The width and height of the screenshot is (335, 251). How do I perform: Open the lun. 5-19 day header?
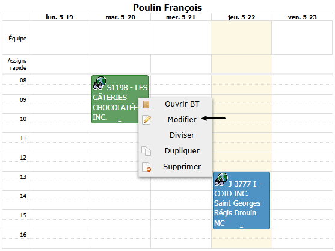[x=60, y=17]
